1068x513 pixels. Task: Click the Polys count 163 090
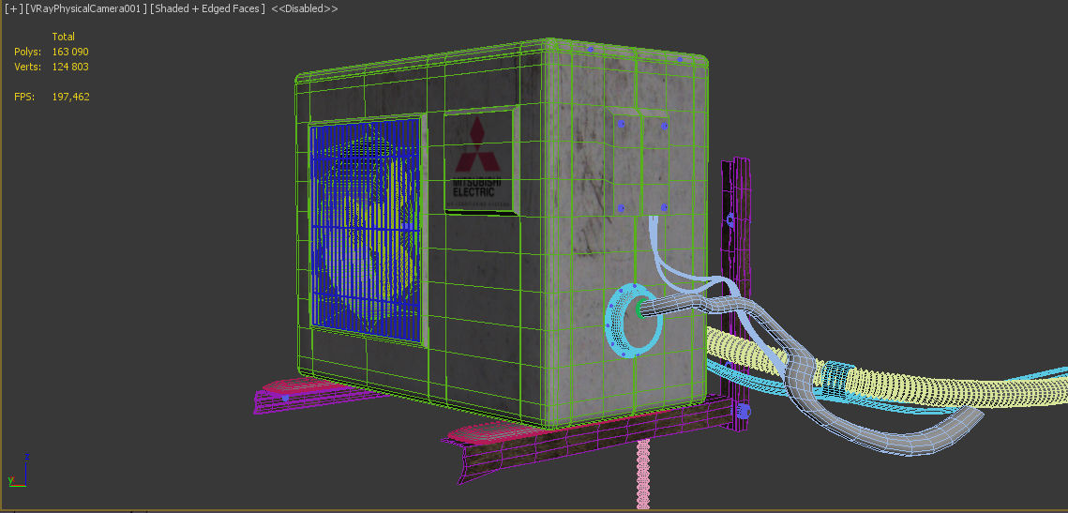(70, 52)
